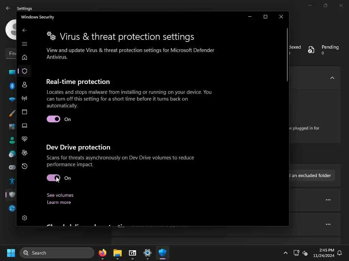The height and width of the screenshot is (261, 349).
Task: Click Settings window back arrow
Action: (x=8, y=8)
